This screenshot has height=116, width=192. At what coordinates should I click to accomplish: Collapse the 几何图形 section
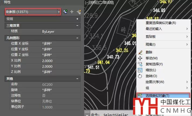coord(77,38)
